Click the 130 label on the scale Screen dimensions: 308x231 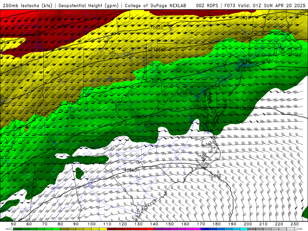138,224
